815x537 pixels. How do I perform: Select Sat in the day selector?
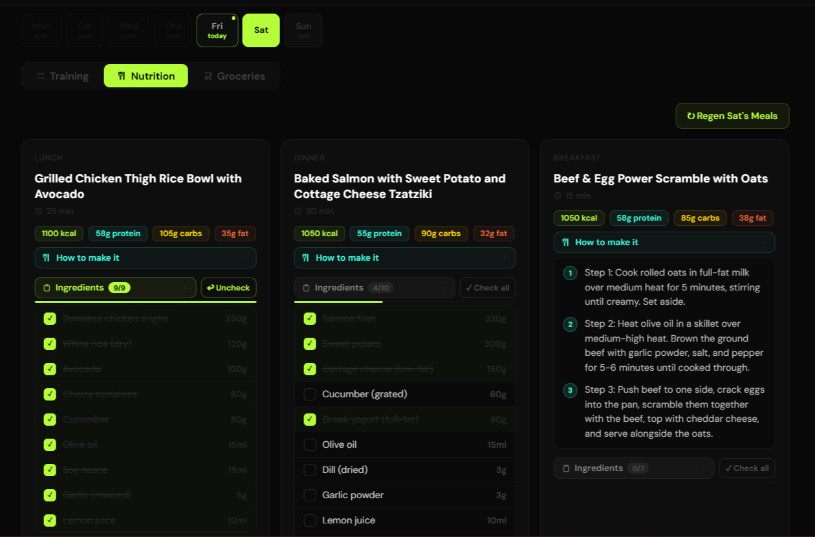click(261, 30)
